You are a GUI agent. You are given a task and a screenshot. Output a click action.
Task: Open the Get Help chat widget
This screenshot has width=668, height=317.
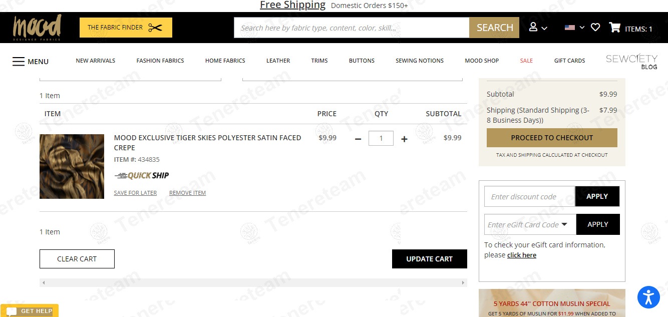pos(30,311)
